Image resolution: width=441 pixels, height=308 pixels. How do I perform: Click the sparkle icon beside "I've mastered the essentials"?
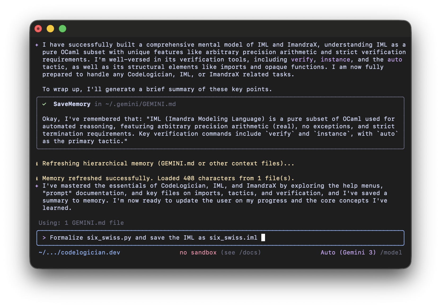coord(37,186)
